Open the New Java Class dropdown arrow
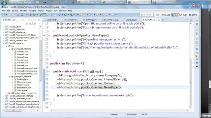The height and width of the screenshot is (118, 211). point(37,15)
